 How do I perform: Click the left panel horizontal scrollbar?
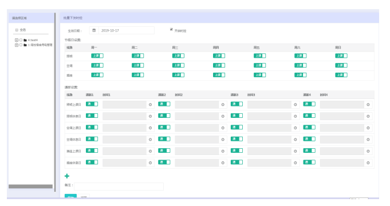pos(30,187)
